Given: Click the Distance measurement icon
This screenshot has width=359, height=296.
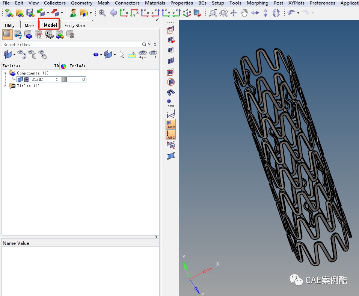Looking at the screenshot, I should pos(171,114).
